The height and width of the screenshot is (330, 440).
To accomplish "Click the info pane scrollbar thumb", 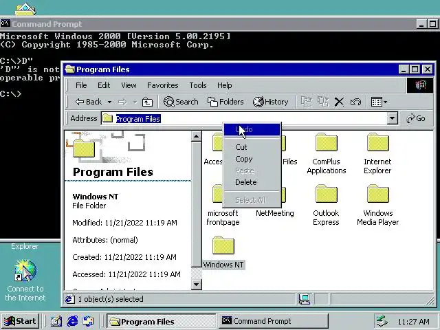I will click(197, 204).
